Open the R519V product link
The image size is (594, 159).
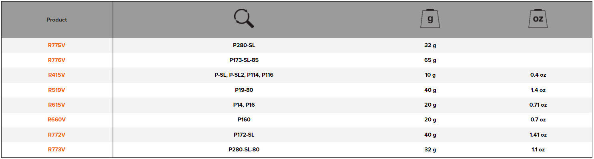(56, 90)
